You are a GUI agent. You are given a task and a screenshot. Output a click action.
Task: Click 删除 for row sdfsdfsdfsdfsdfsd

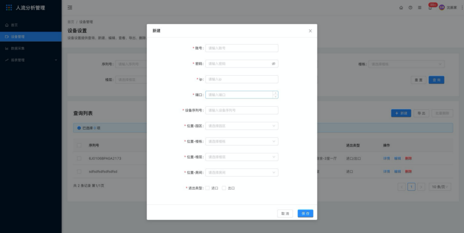pyautogui.click(x=408, y=171)
